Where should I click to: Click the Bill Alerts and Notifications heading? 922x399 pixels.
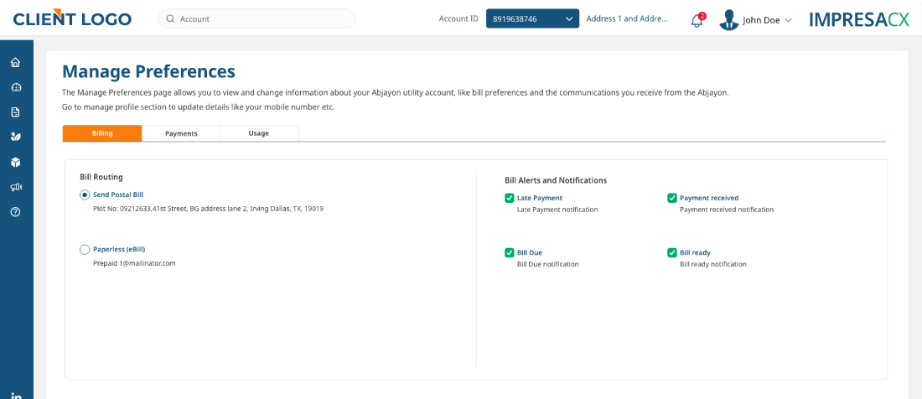click(556, 180)
